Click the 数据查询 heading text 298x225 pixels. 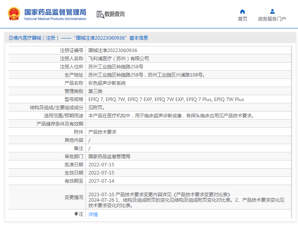pos(114,14)
